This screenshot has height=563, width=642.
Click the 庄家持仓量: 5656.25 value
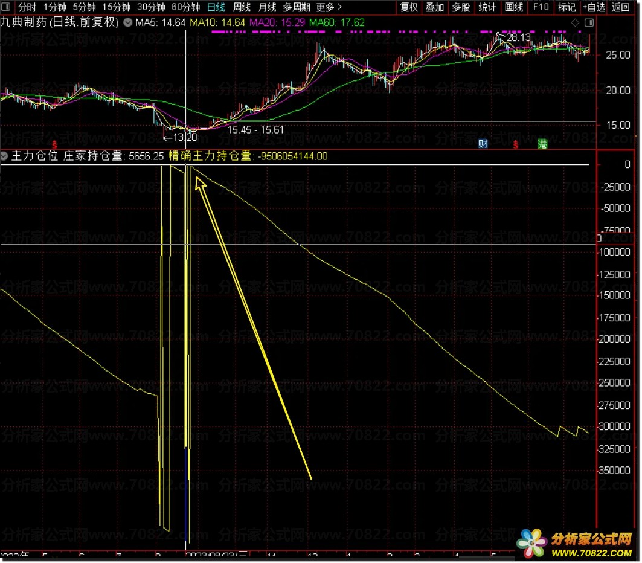[114, 156]
